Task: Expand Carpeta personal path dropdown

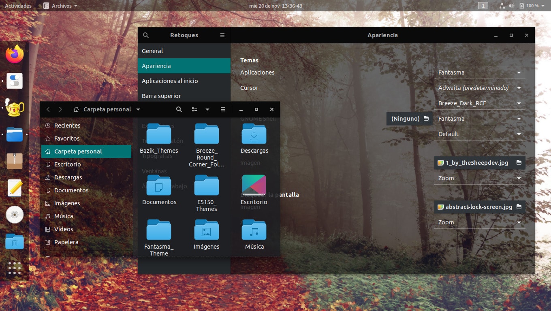Action: (138, 109)
